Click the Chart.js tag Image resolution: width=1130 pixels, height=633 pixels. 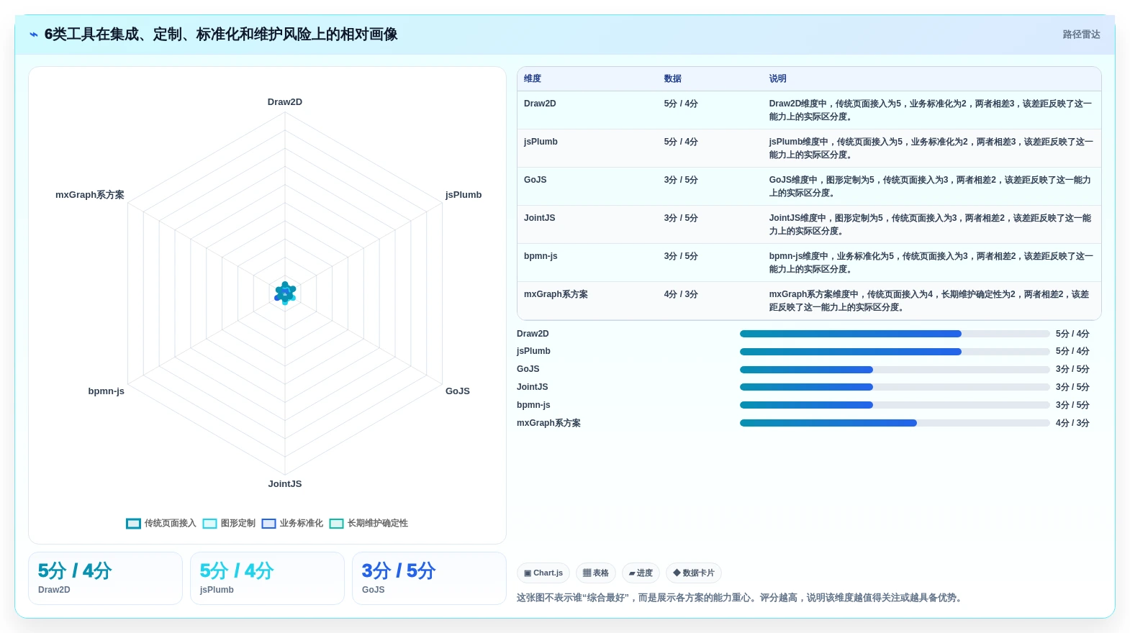(x=543, y=573)
